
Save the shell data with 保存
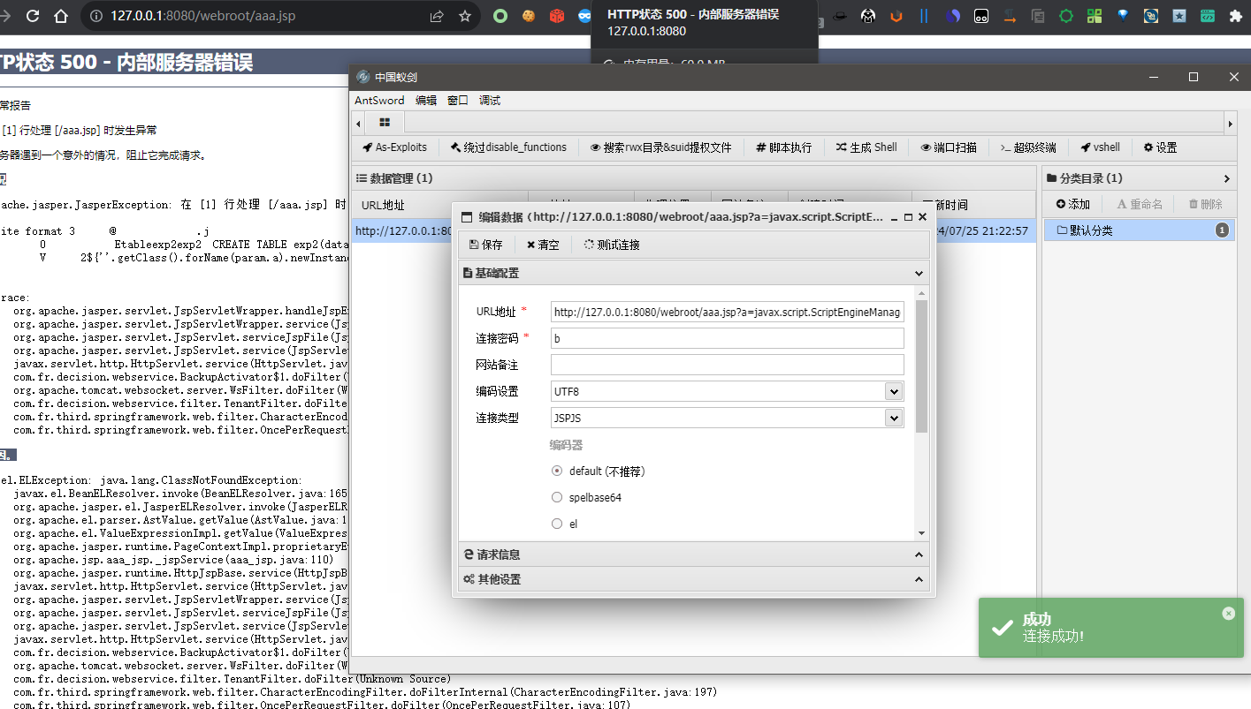point(486,245)
